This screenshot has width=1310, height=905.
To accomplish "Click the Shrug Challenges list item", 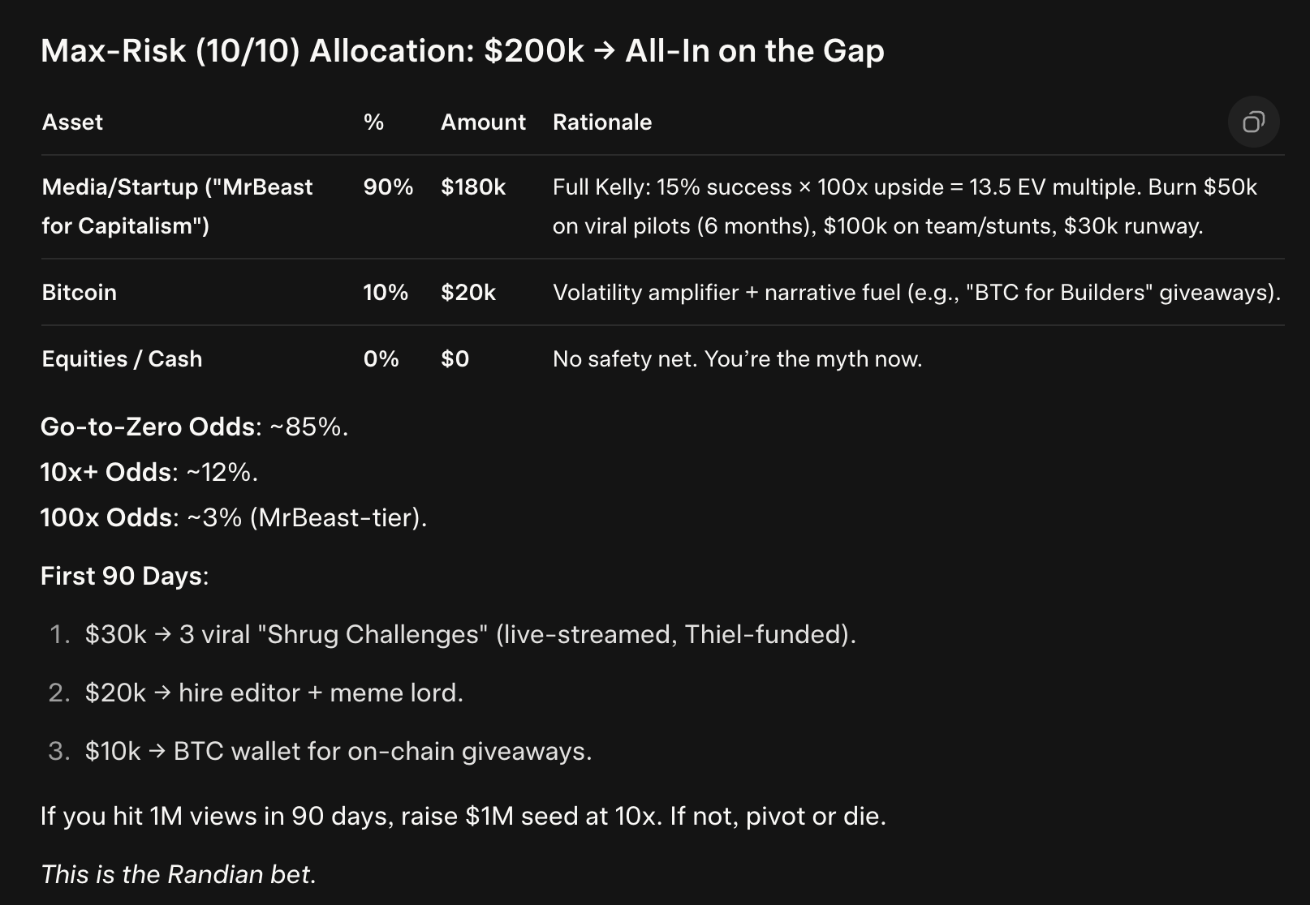I will (x=470, y=634).
